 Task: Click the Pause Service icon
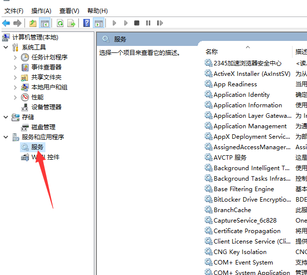[148, 23]
